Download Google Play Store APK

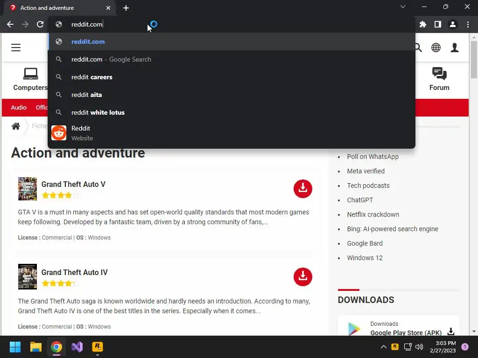[x=451, y=331]
